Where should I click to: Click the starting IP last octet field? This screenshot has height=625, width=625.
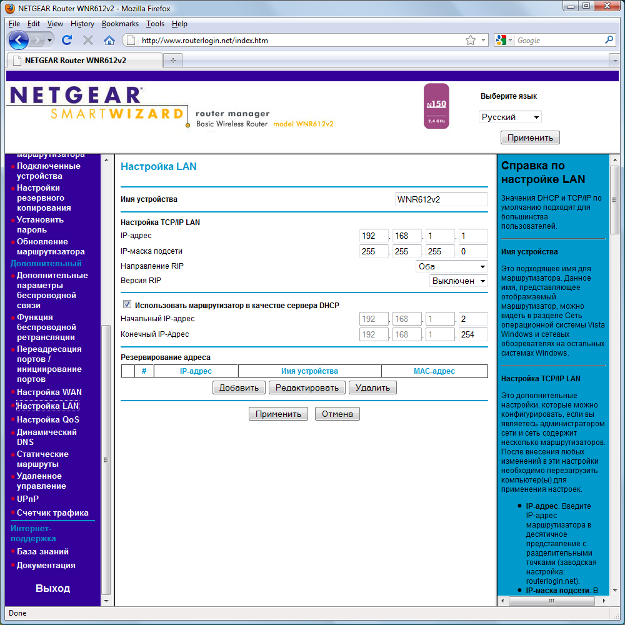(x=473, y=319)
